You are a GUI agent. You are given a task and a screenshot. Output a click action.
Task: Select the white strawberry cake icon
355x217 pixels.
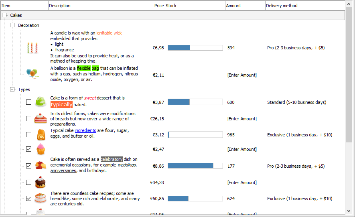tap(41, 198)
